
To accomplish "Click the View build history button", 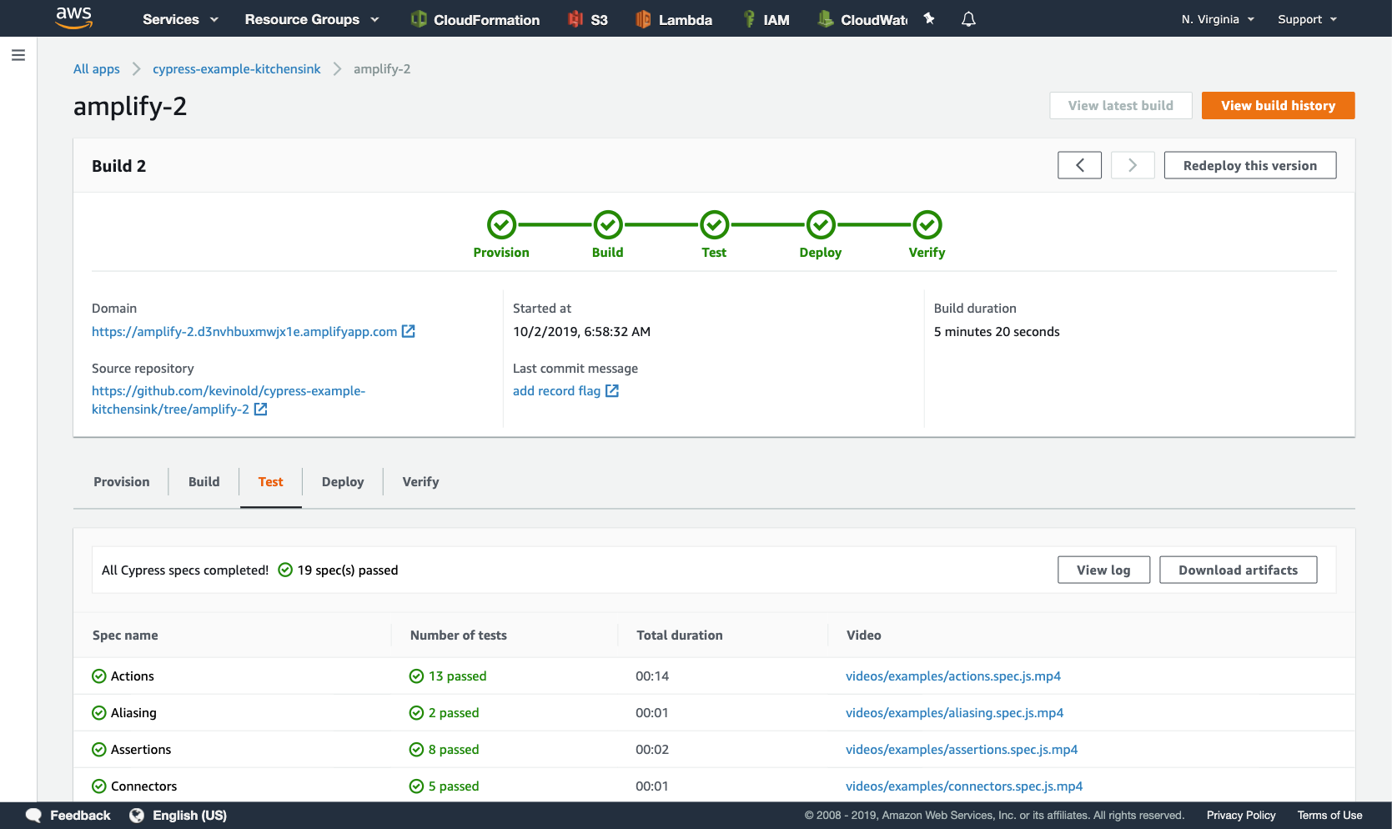I will click(1279, 106).
